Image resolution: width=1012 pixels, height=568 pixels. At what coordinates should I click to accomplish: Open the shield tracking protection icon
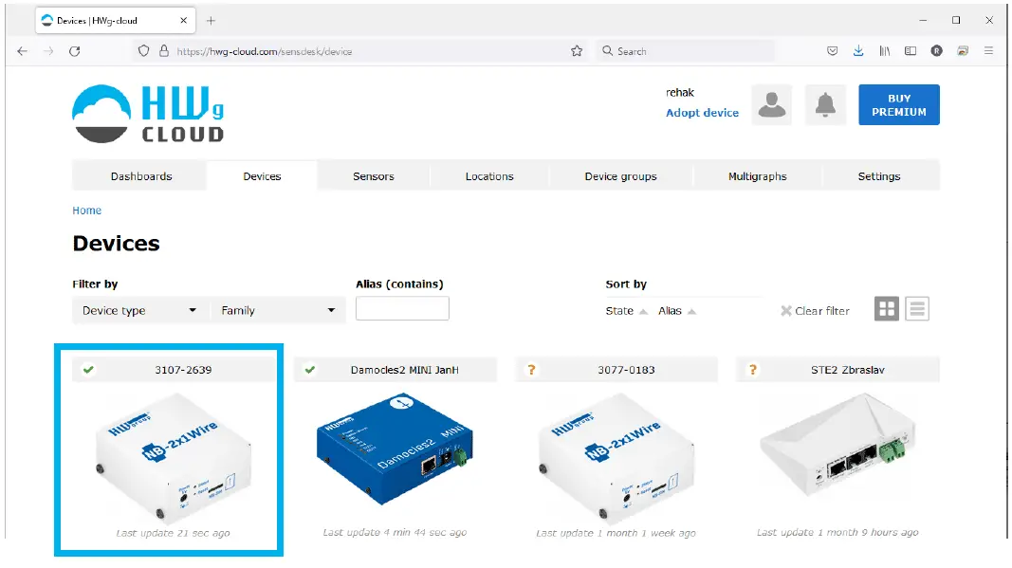click(144, 51)
